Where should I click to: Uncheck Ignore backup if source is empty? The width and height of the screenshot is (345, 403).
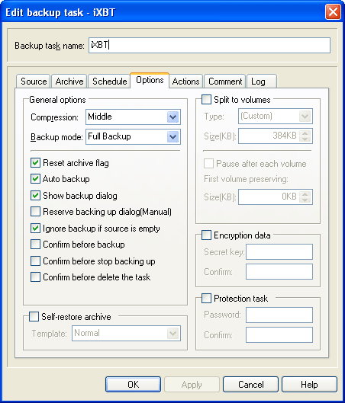[x=35, y=229]
